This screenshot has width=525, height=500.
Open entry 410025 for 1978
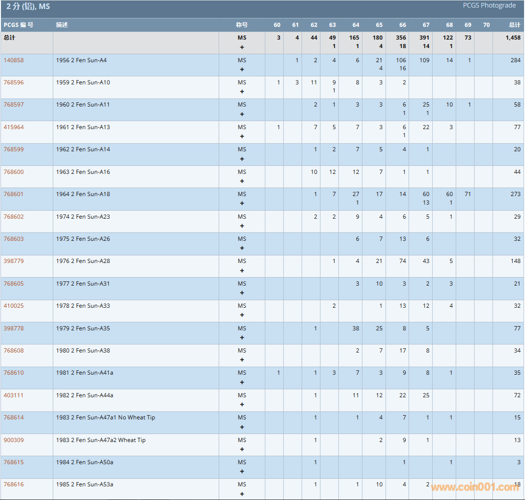(14, 306)
